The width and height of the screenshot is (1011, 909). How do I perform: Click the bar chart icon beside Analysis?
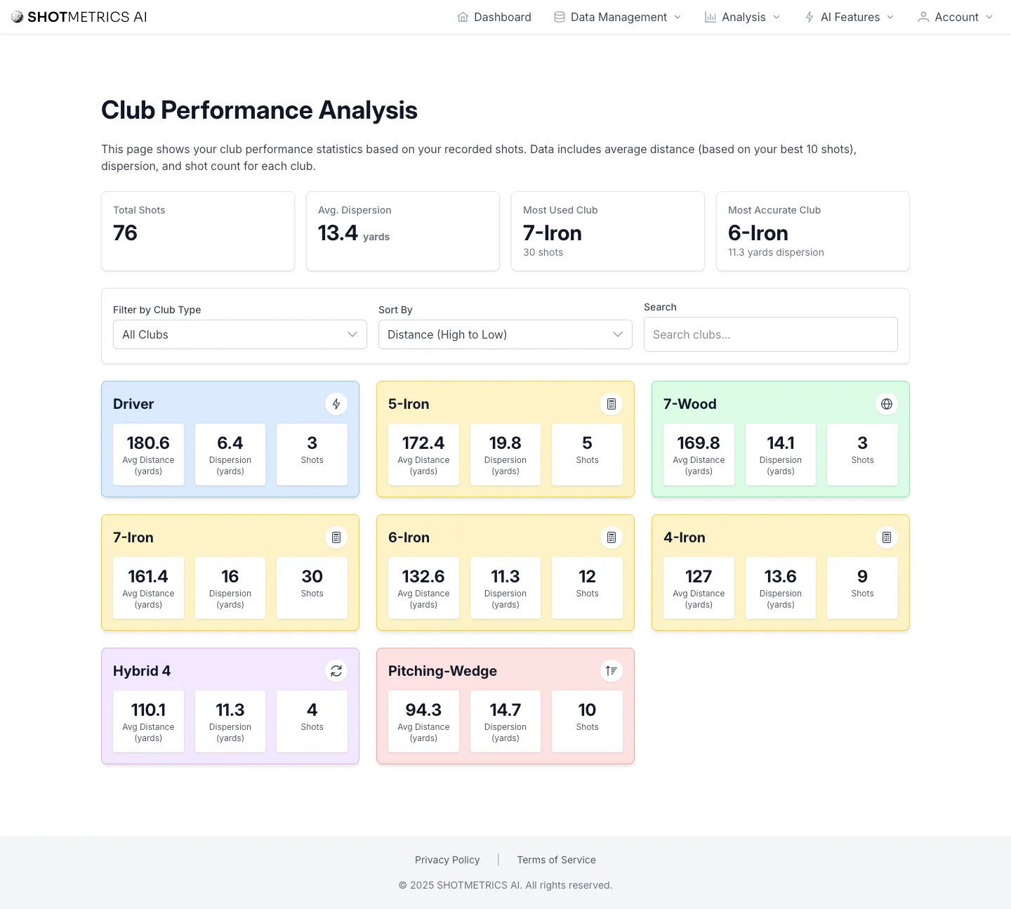[711, 16]
